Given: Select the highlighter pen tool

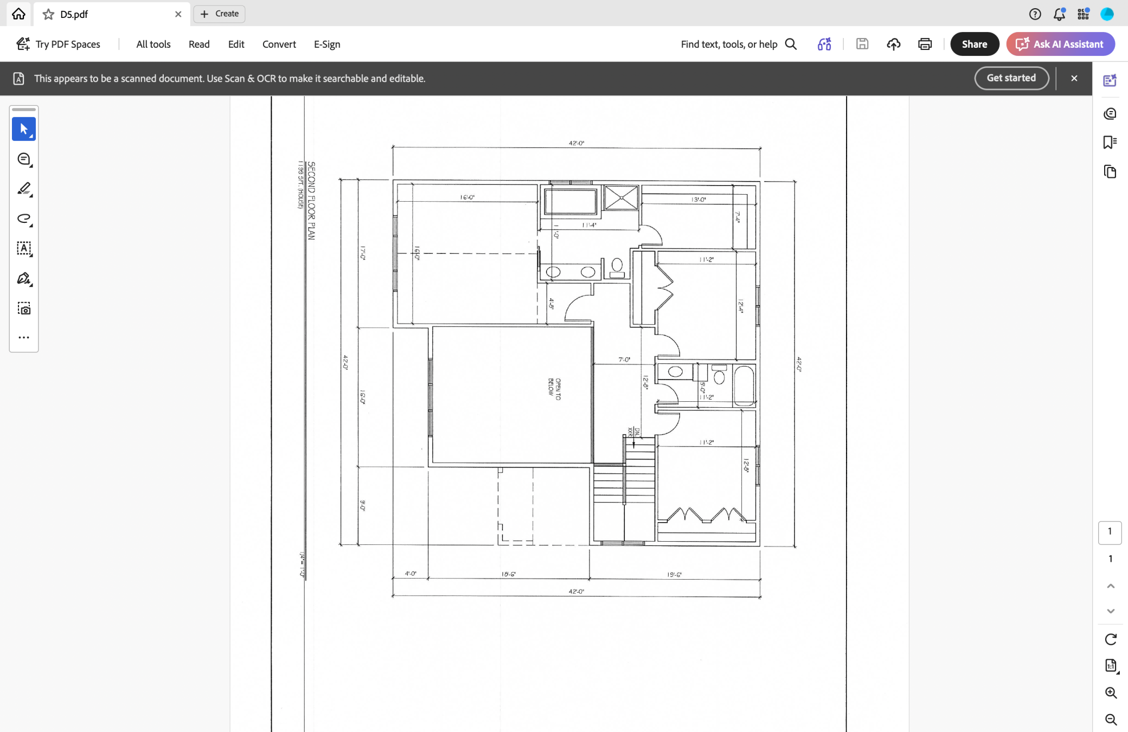Looking at the screenshot, I should [x=24, y=189].
